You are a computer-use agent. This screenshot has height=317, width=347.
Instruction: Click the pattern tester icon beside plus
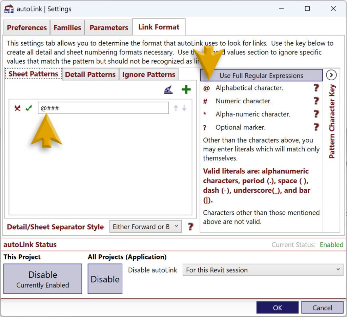point(168,90)
